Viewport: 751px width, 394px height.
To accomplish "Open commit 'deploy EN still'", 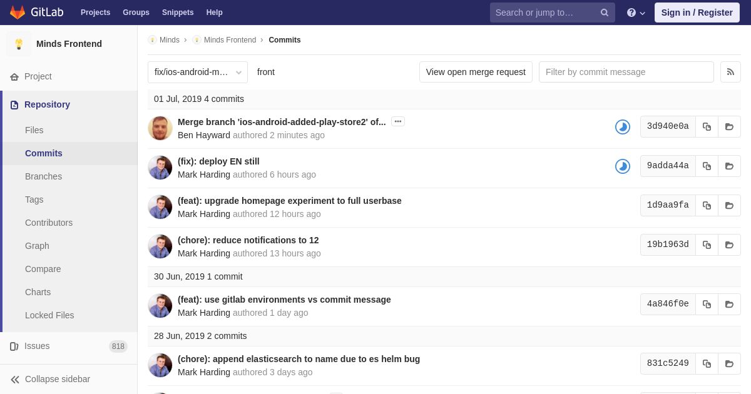I will pyautogui.click(x=218, y=161).
